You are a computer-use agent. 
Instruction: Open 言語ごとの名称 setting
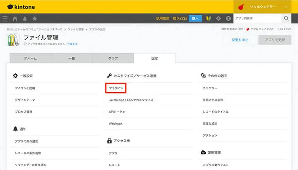pyautogui.click(x=213, y=100)
